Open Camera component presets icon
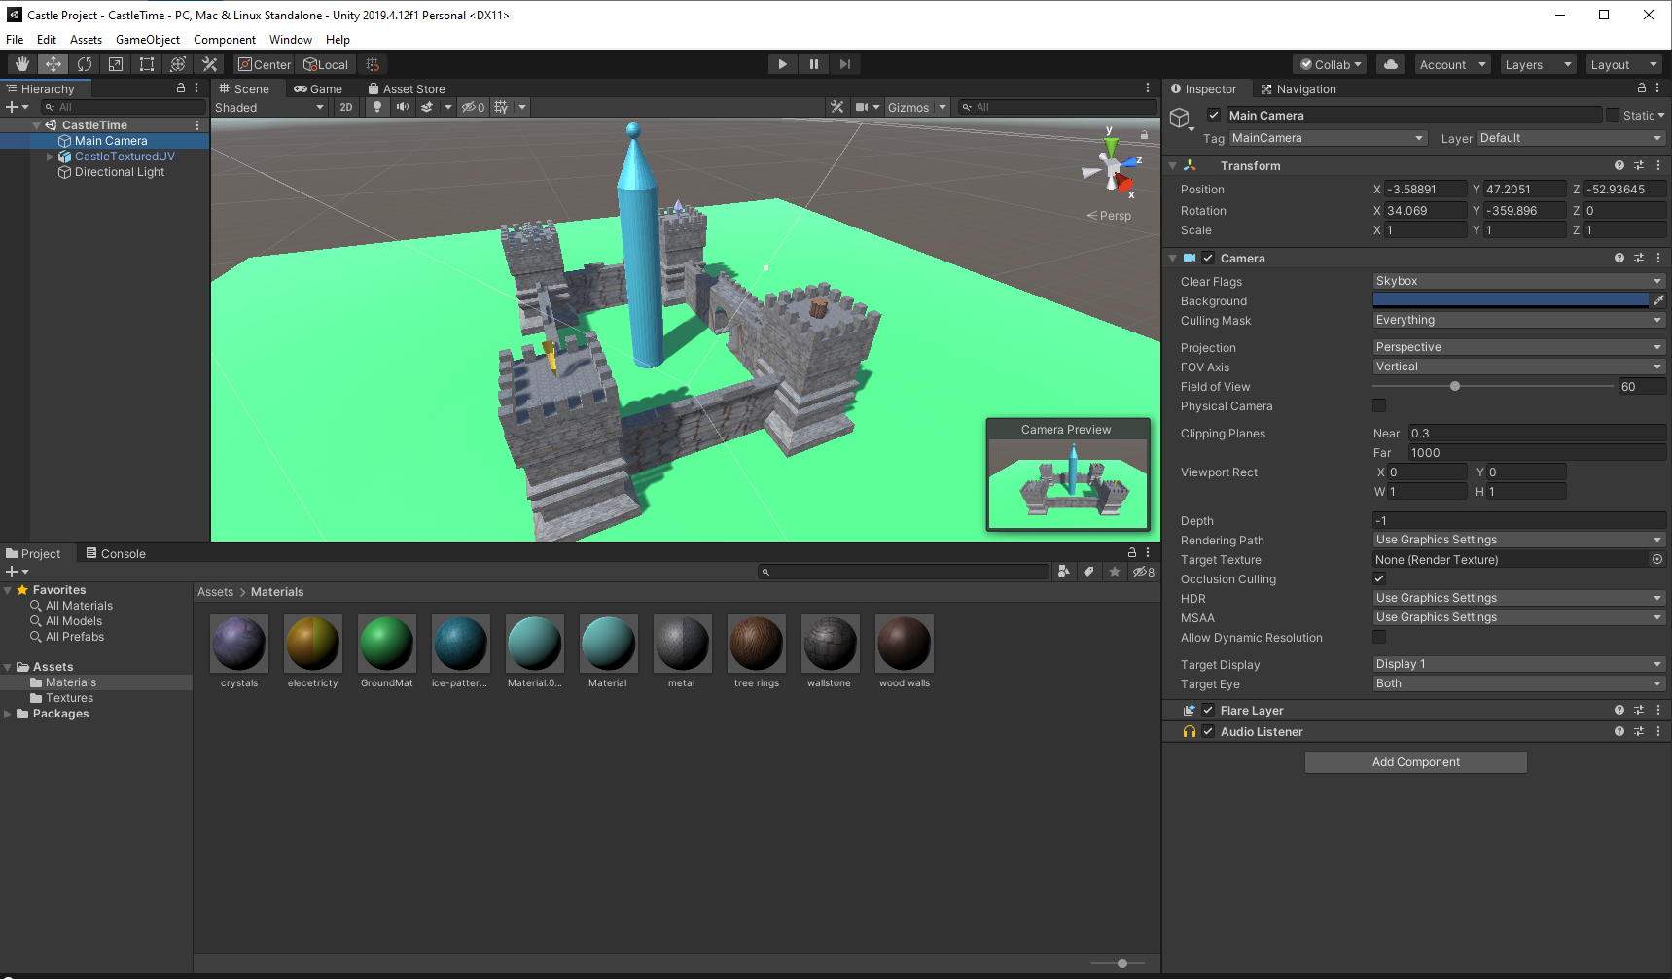Viewport: 1672px width, 979px height. (x=1639, y=258)
